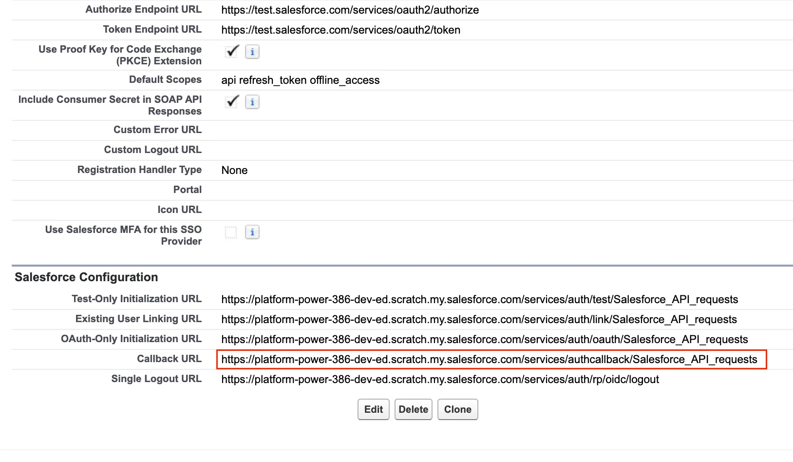The image size is (793, 462).
Task: Click the Single Logout URL value
Action: point(440,380)
